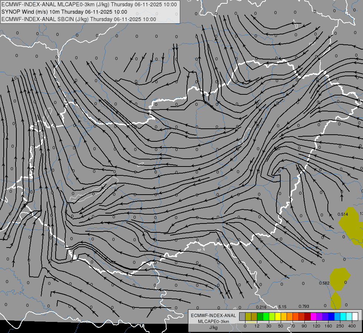Click the legend tick label 12
This screenshot has width=363, height=333.
tap(257, 326)
